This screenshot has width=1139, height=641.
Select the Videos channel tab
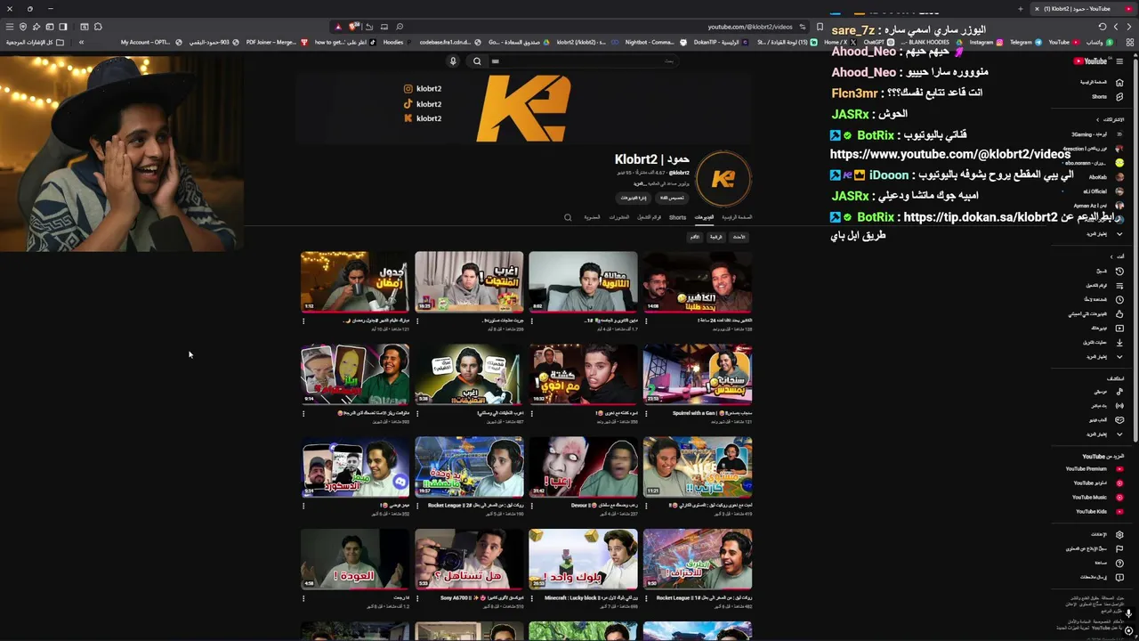click(705, 217)
